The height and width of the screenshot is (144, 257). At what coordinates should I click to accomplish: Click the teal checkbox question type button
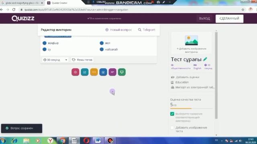(85, 72)
